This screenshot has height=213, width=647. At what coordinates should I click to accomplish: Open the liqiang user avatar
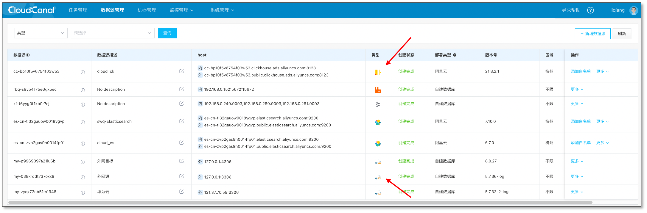[633, 10]
